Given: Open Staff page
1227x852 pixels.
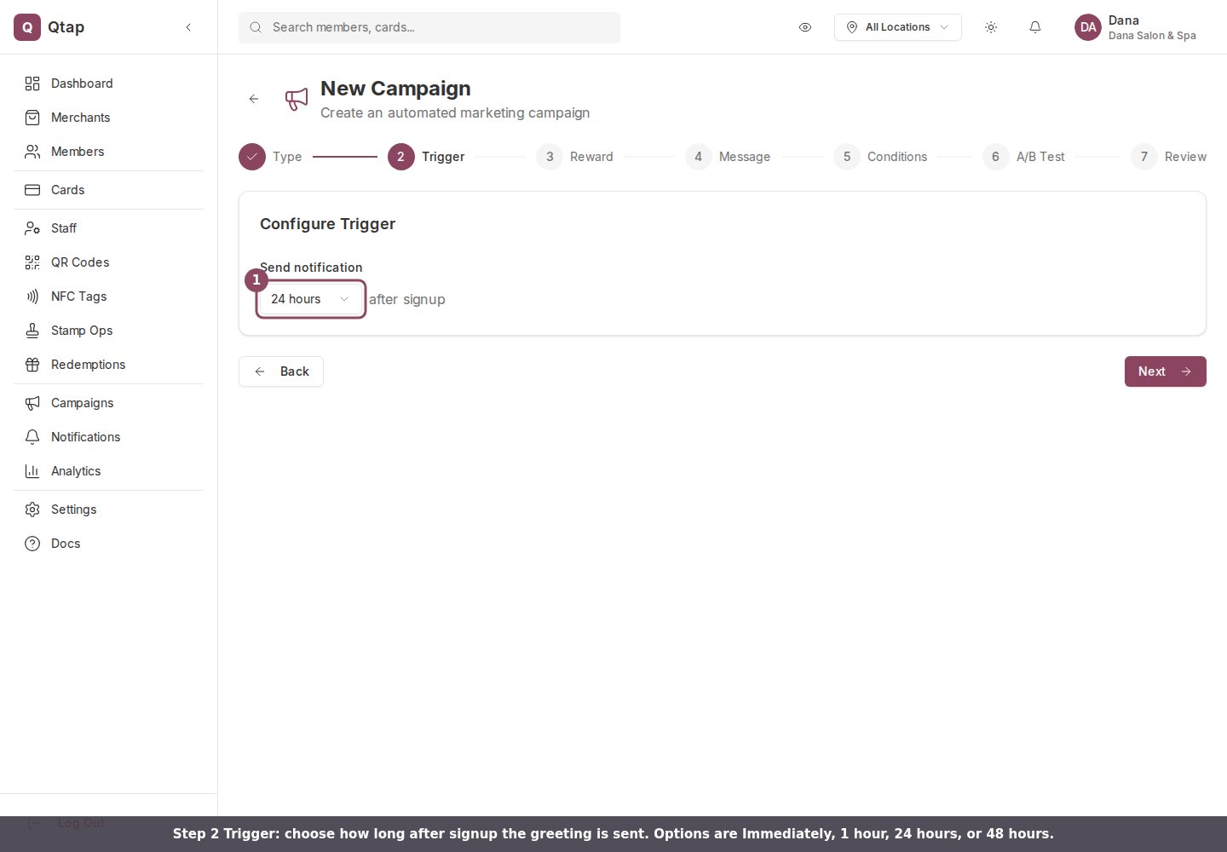Looking at the screenshot, I should [108, 228].
